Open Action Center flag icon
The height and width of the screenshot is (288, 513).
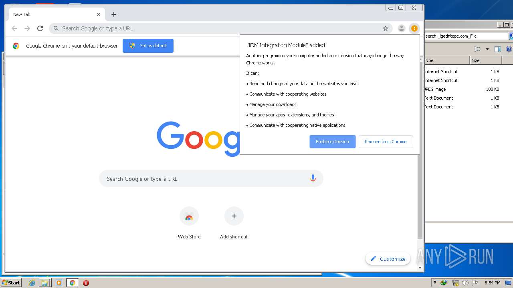[475, 283]
